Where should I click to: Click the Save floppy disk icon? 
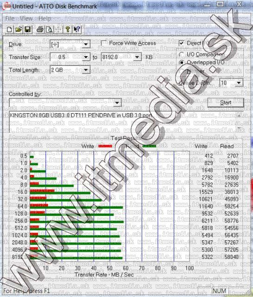(x=27, y=30)
